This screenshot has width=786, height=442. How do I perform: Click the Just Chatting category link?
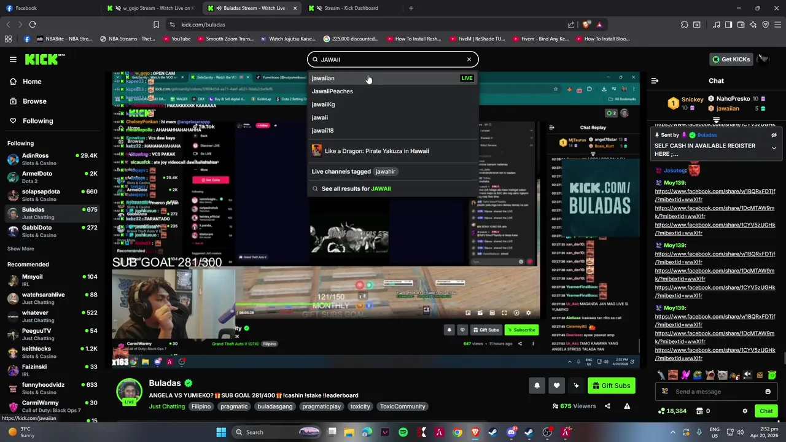pos(166,406)
